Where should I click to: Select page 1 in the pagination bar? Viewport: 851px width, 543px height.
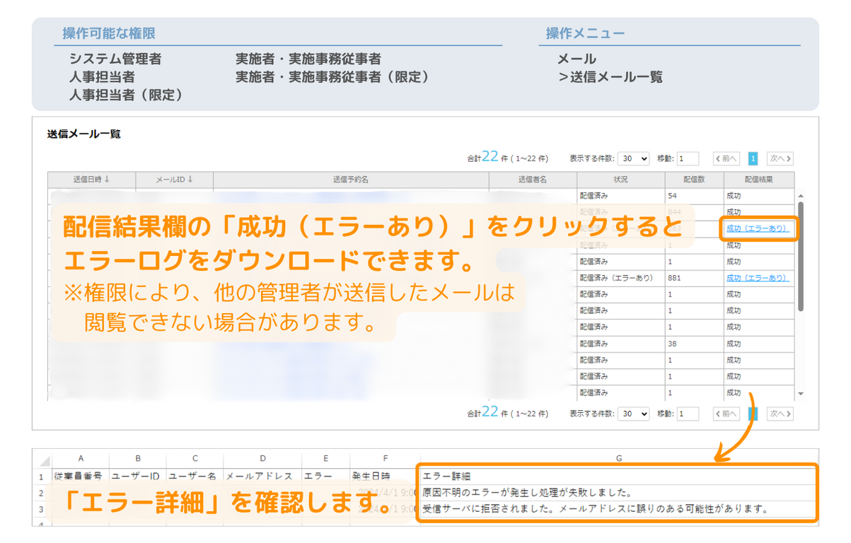752,158
